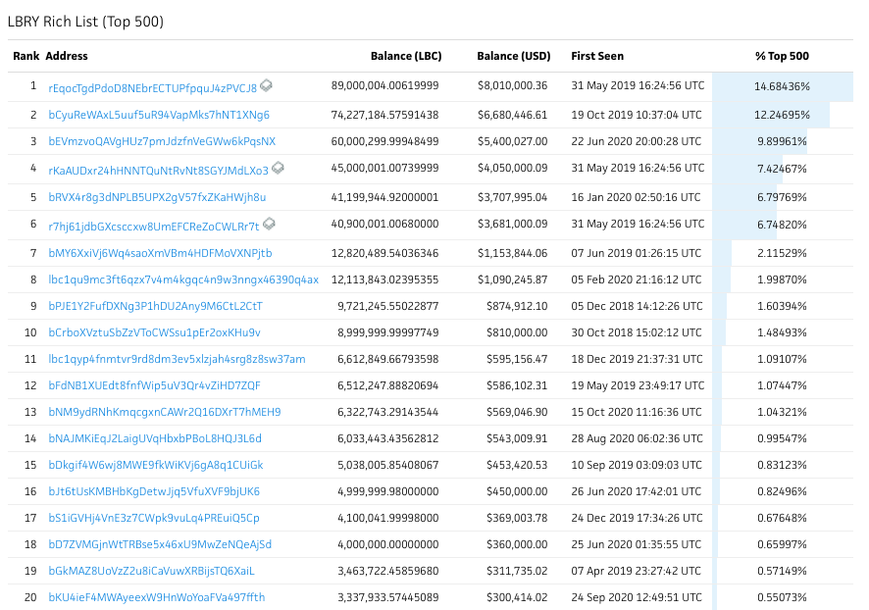Click the icon after rank 6 address
This screenshot has height=610, width=869.
(x=270, y=225)
